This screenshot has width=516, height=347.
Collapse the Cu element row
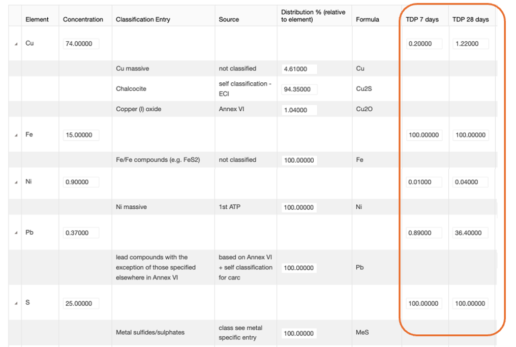(x=16, y=44)
